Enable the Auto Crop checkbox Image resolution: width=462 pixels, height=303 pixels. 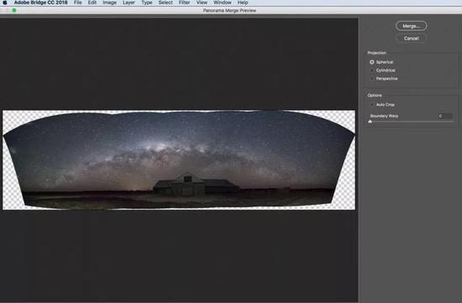point(372,105)
